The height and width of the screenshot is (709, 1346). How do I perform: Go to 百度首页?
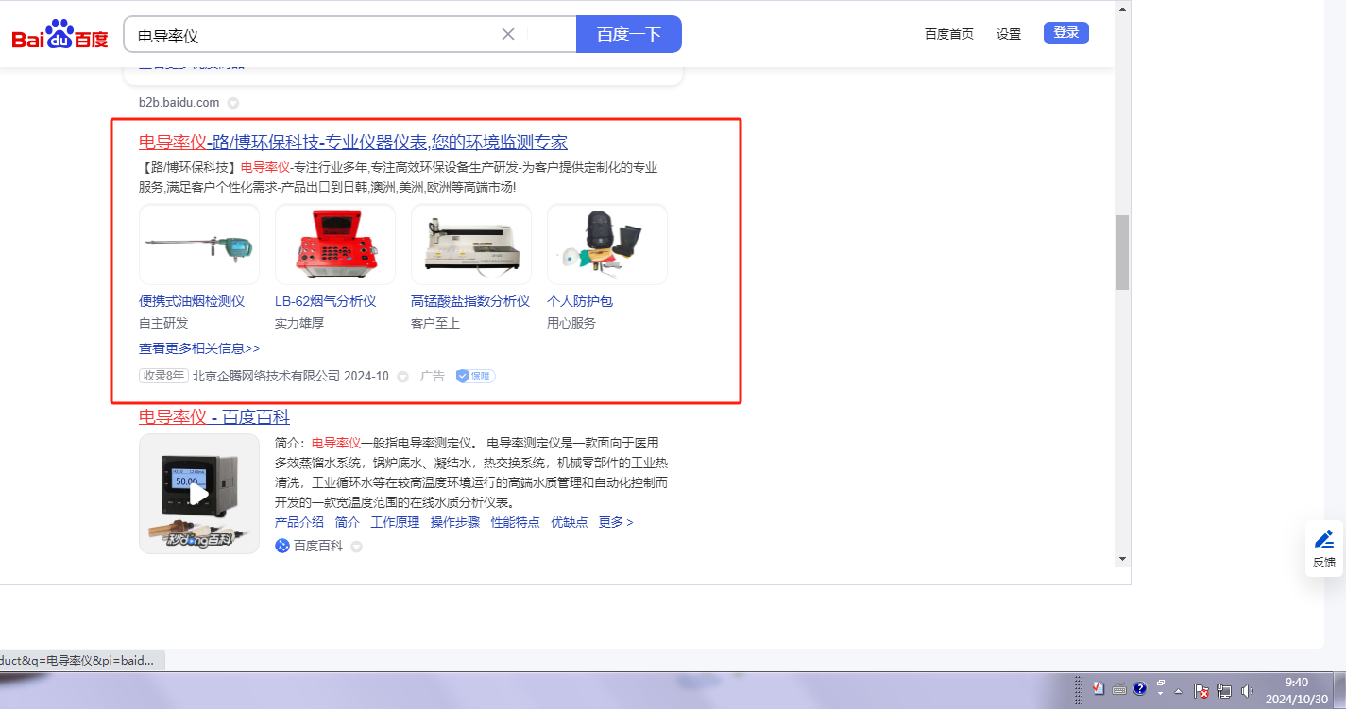tap(949, 34)
